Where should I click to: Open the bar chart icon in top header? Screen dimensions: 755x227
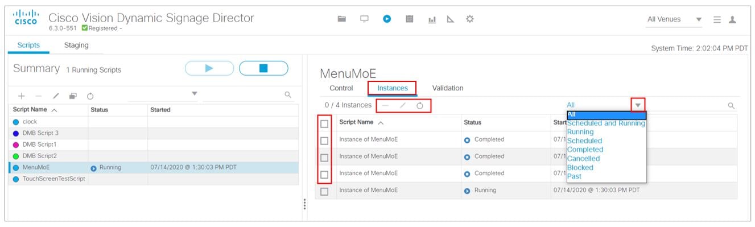tap(432, 19)
